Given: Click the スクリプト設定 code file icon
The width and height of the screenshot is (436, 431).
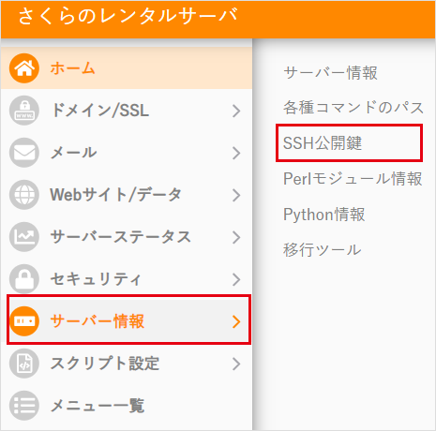Looking at the screenshot, I should (24, 364).
